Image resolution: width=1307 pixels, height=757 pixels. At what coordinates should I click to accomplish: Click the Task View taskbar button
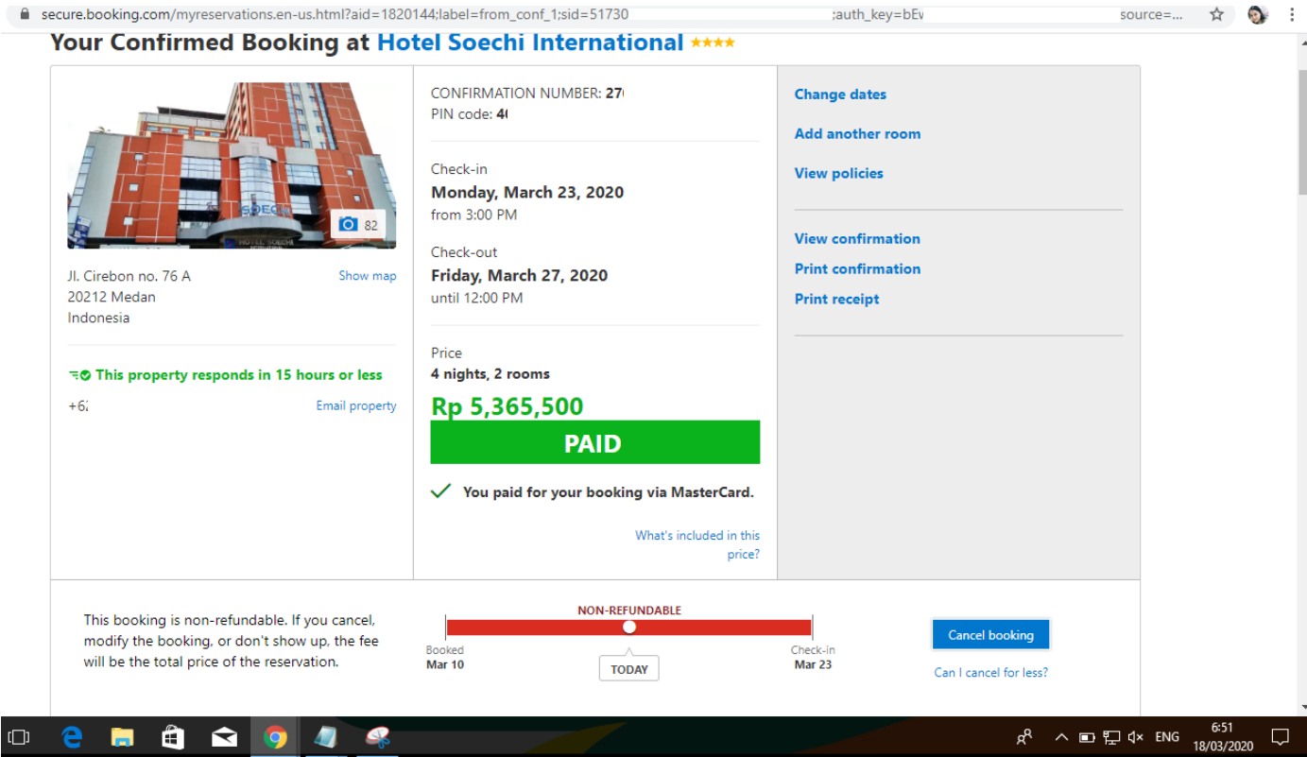(20, 737)
